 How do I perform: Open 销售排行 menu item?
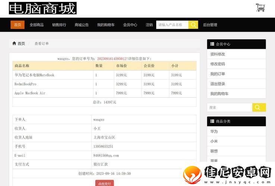pos(59,25)
